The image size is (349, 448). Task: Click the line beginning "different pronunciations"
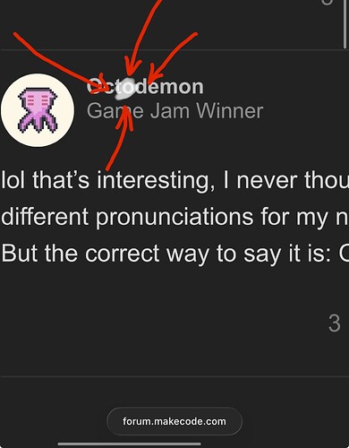tap(174, 217)
